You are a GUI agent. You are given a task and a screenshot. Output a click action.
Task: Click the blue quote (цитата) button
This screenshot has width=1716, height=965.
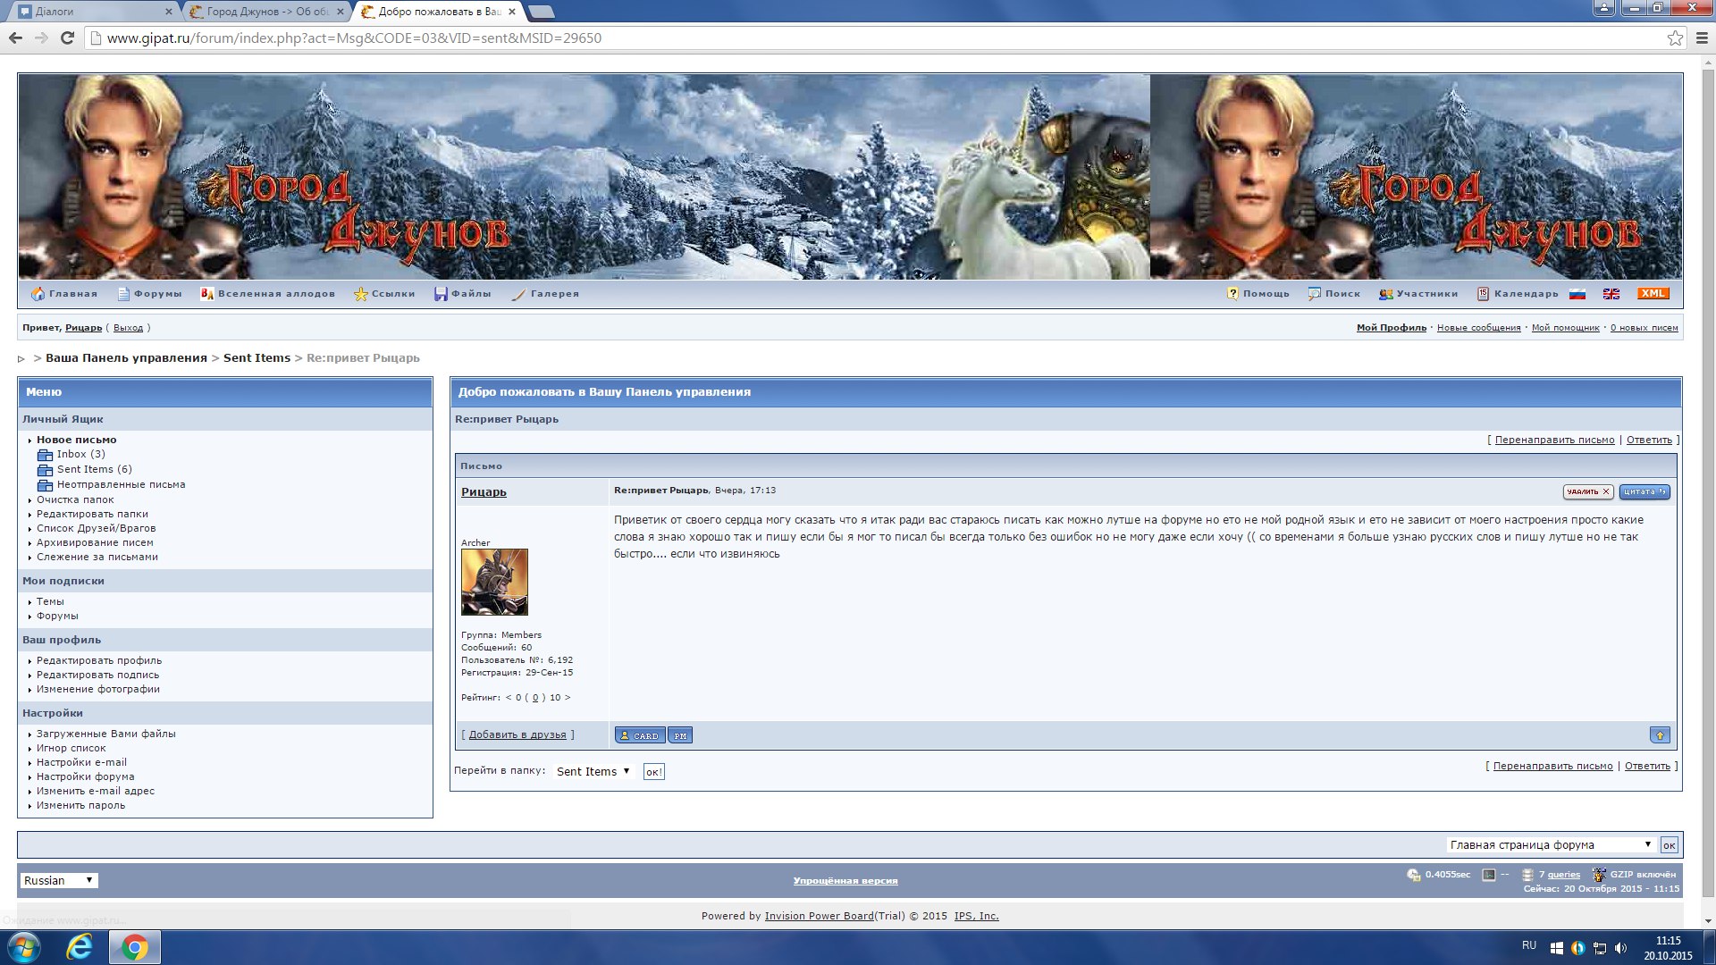[1644, 491]
